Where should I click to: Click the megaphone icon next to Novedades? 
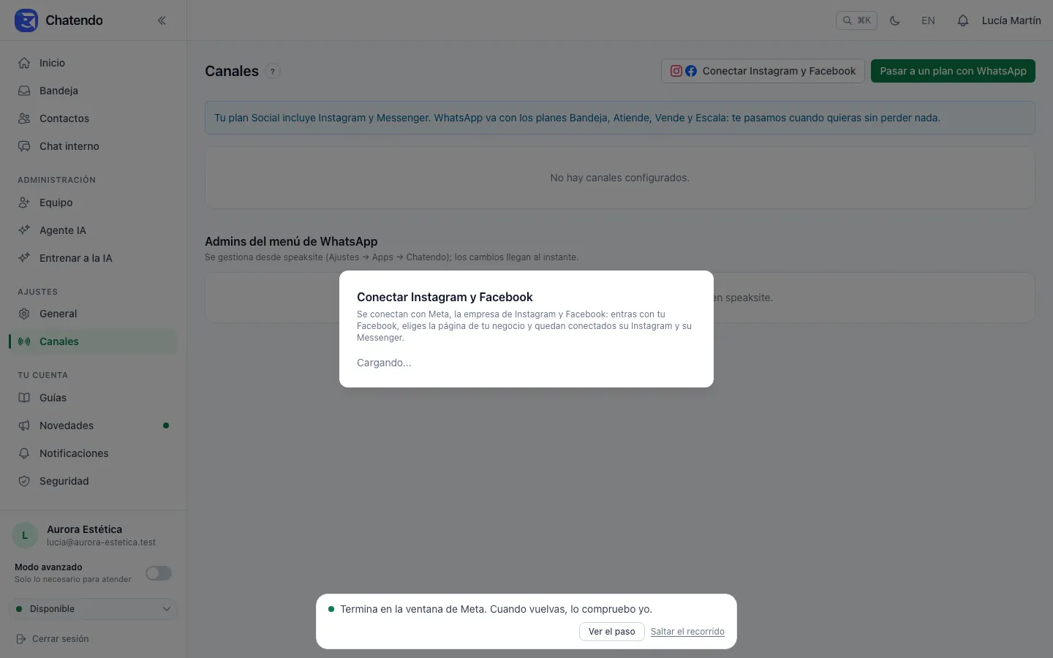pos(24,426)
